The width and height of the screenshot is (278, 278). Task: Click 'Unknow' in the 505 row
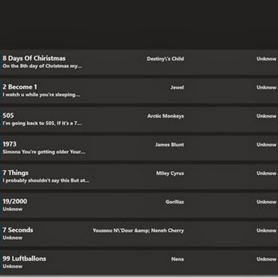click(x=266, y=116)
